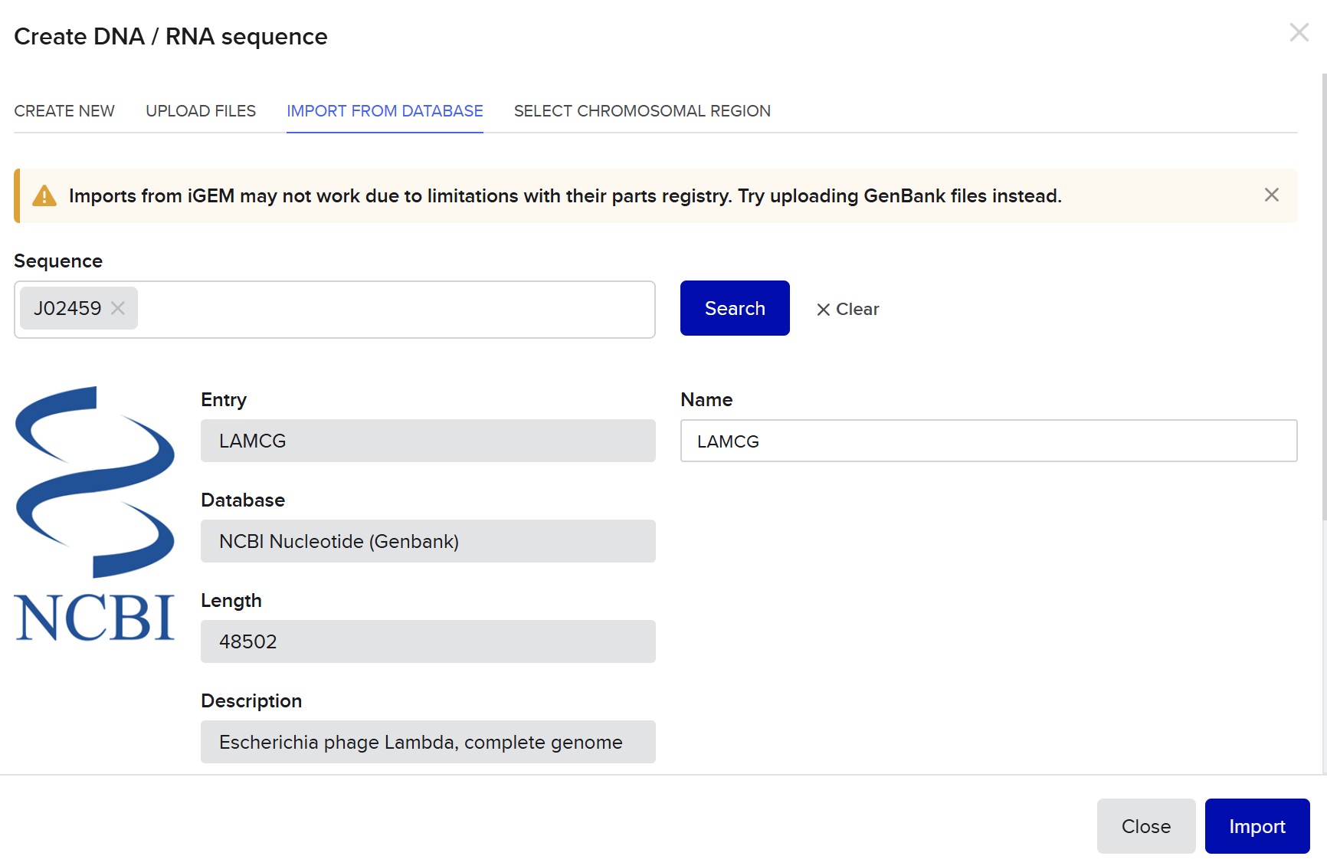The image size is (1327, 866).
Task: Focus the Sequence search input field
Action: (x=395, y=310)
